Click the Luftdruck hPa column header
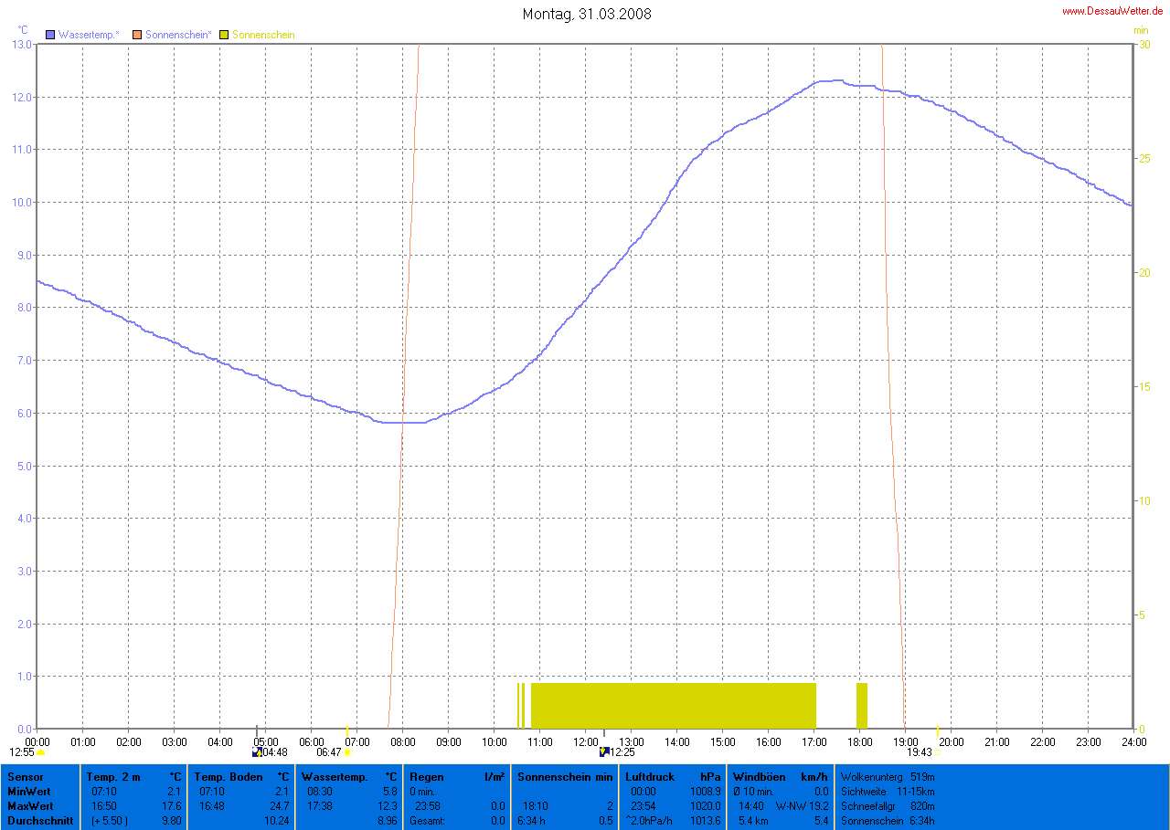This screenshot has height=830, width=1170. (673, 776)
